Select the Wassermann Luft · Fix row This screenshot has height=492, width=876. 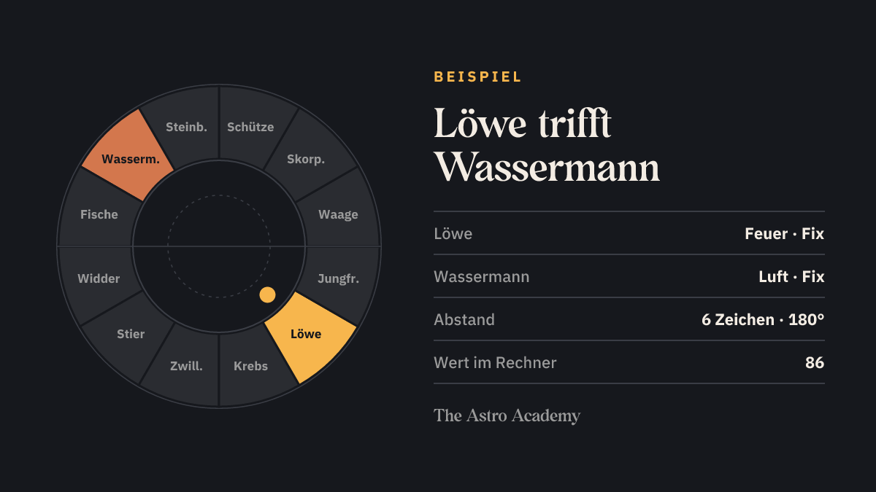coord(629,276)
